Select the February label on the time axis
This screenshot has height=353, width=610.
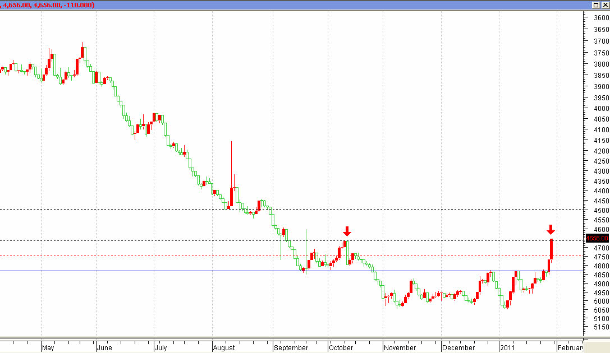click(570, 347)
